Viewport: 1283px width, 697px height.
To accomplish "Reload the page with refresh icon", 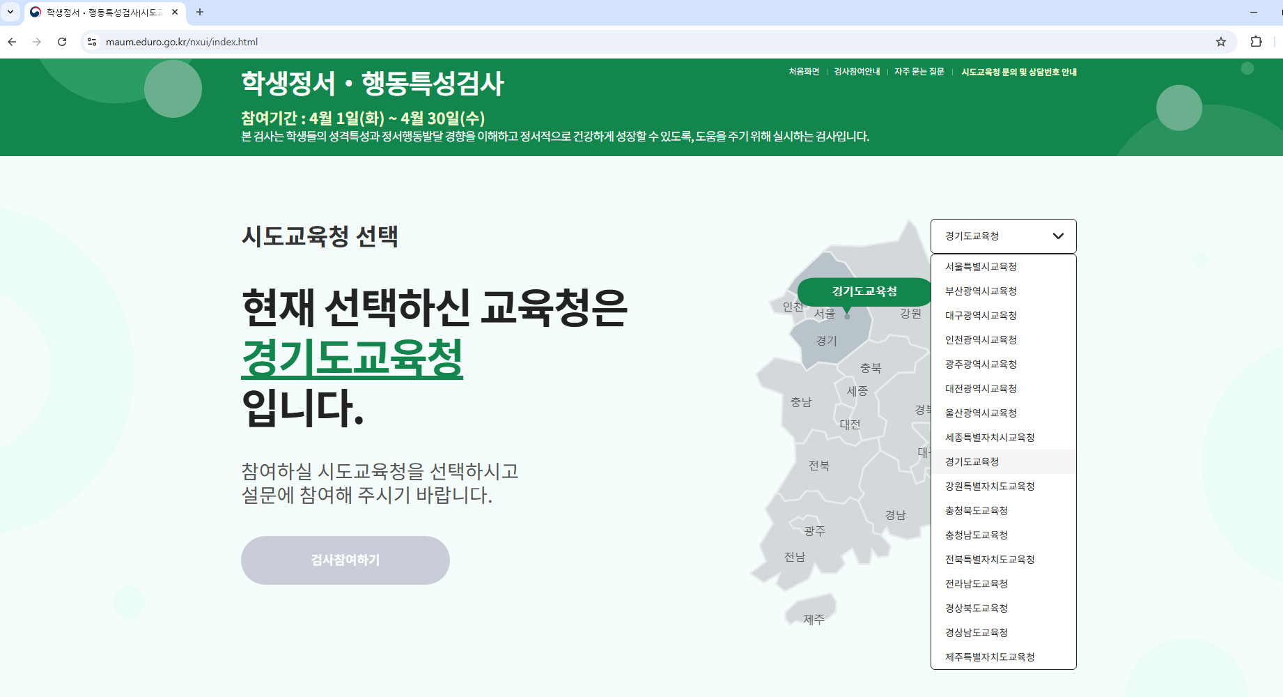I will click(62, 42).
